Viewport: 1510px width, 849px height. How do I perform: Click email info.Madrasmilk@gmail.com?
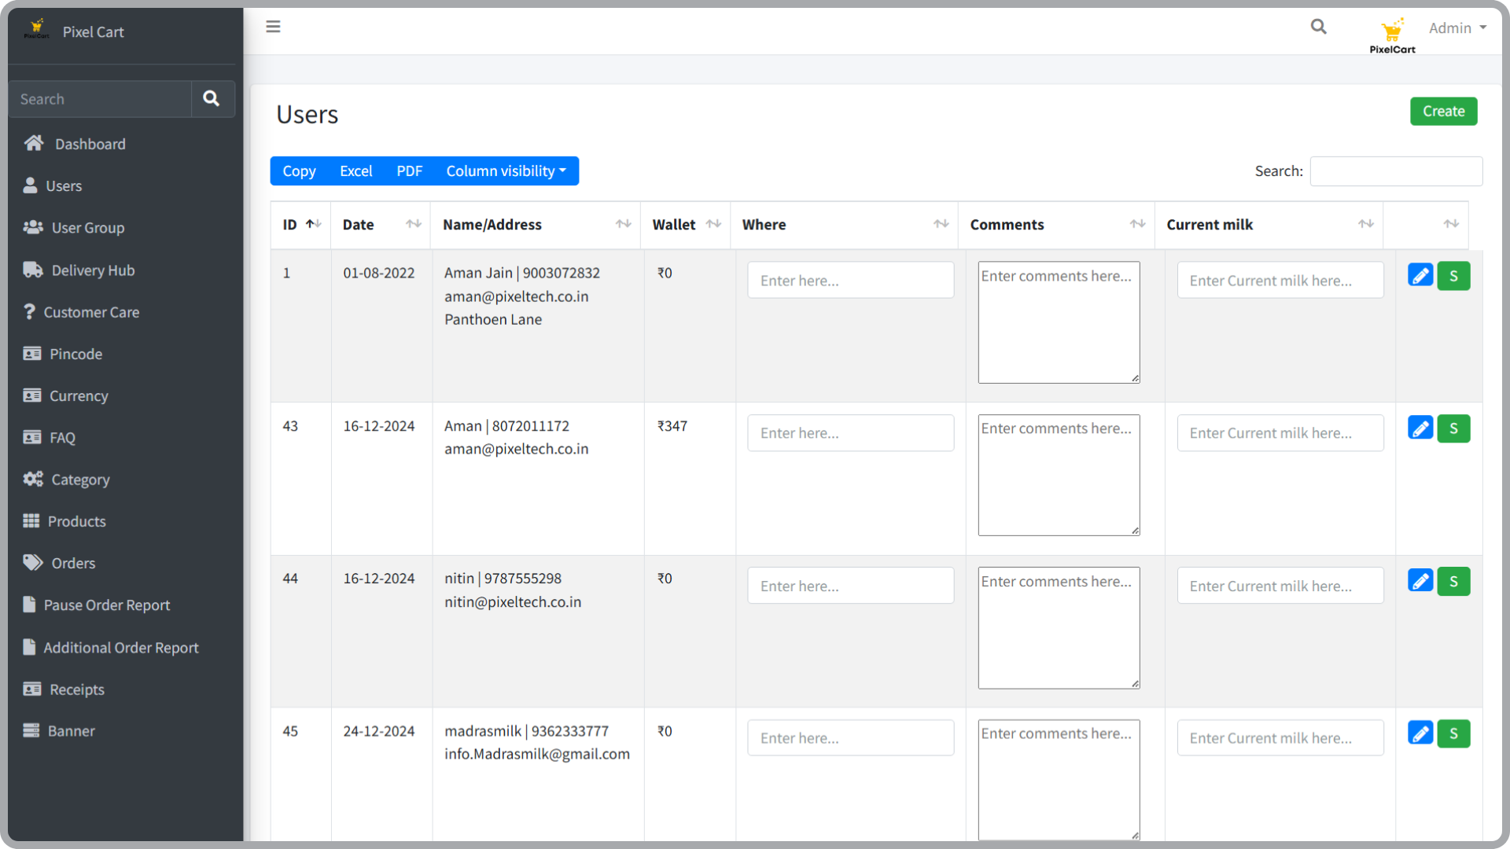(537, 754)
